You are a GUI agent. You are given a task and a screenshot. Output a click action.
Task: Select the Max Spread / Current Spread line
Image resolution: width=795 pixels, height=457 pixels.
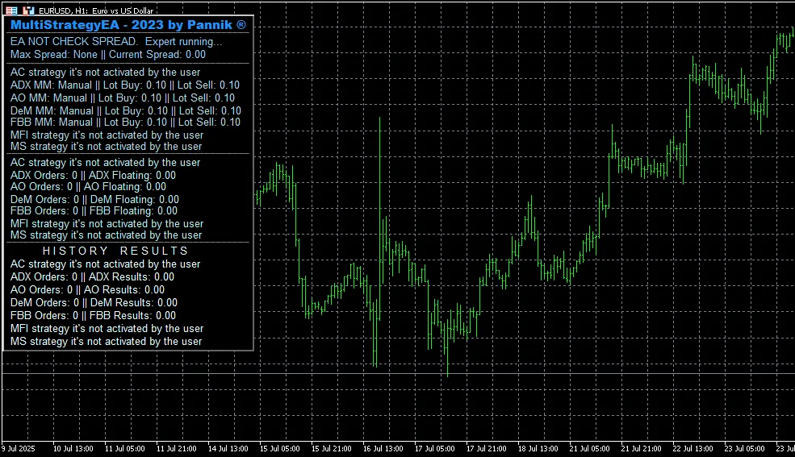tap(108, 55)
